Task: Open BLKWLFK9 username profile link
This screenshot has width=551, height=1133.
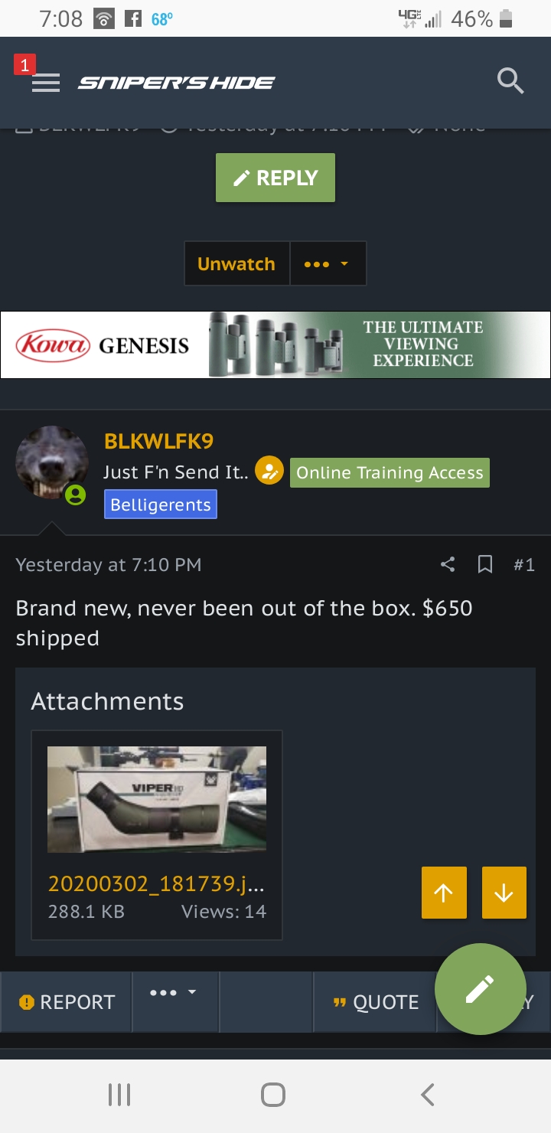Action: coord(158,442)
